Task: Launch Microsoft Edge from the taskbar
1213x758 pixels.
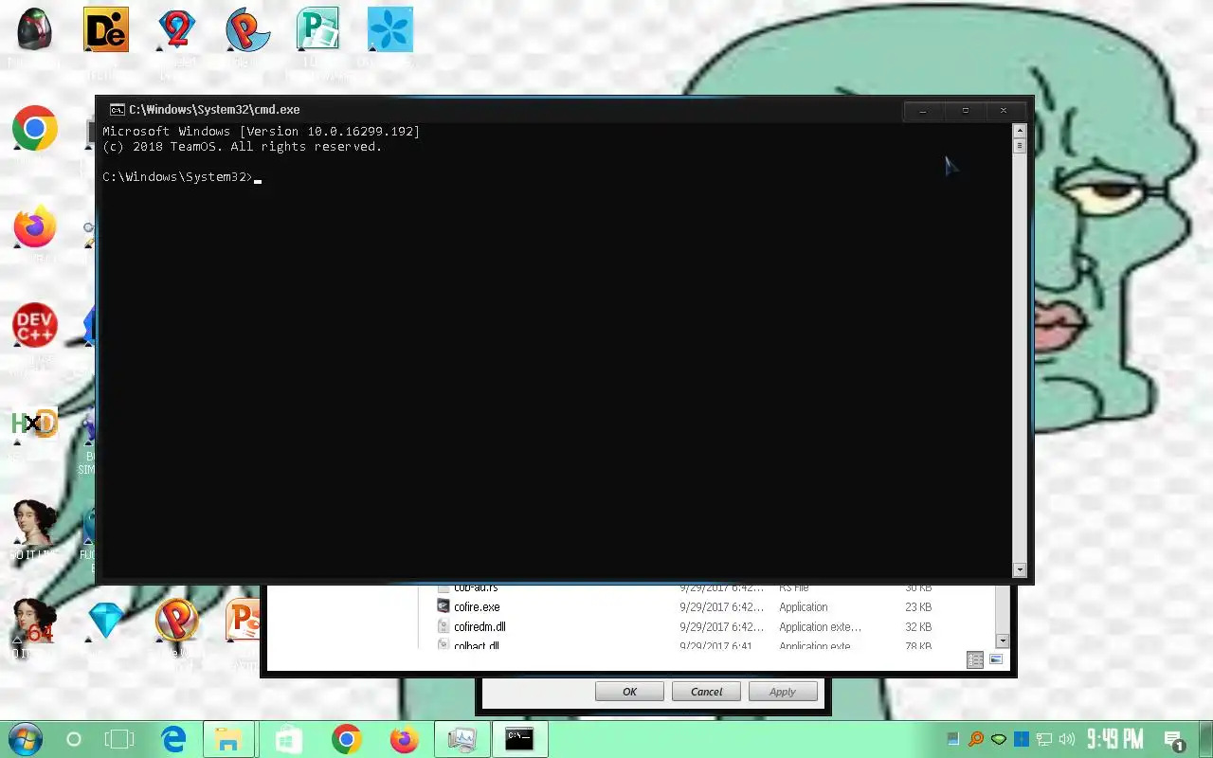Action: tap(173, 739)
